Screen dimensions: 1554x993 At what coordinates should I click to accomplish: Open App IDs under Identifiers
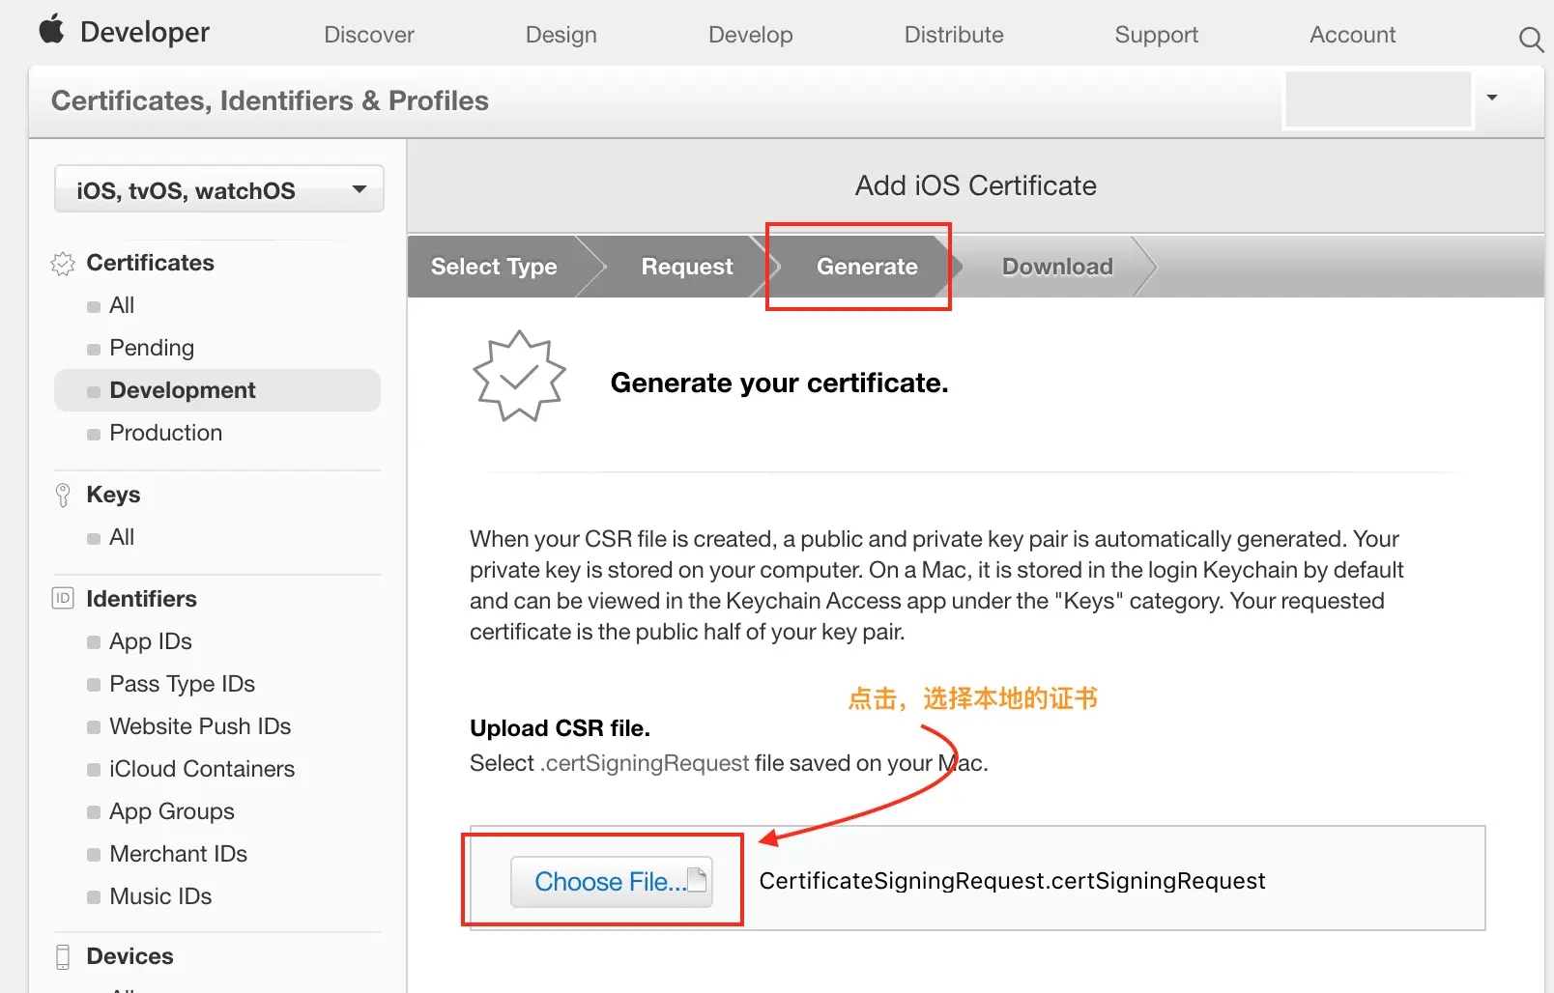[151, 641]
